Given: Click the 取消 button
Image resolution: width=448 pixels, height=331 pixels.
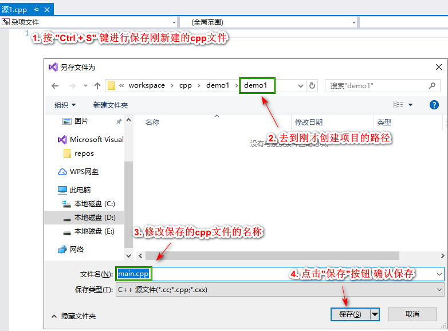Looking at the screenshot, I should [412, 314].
